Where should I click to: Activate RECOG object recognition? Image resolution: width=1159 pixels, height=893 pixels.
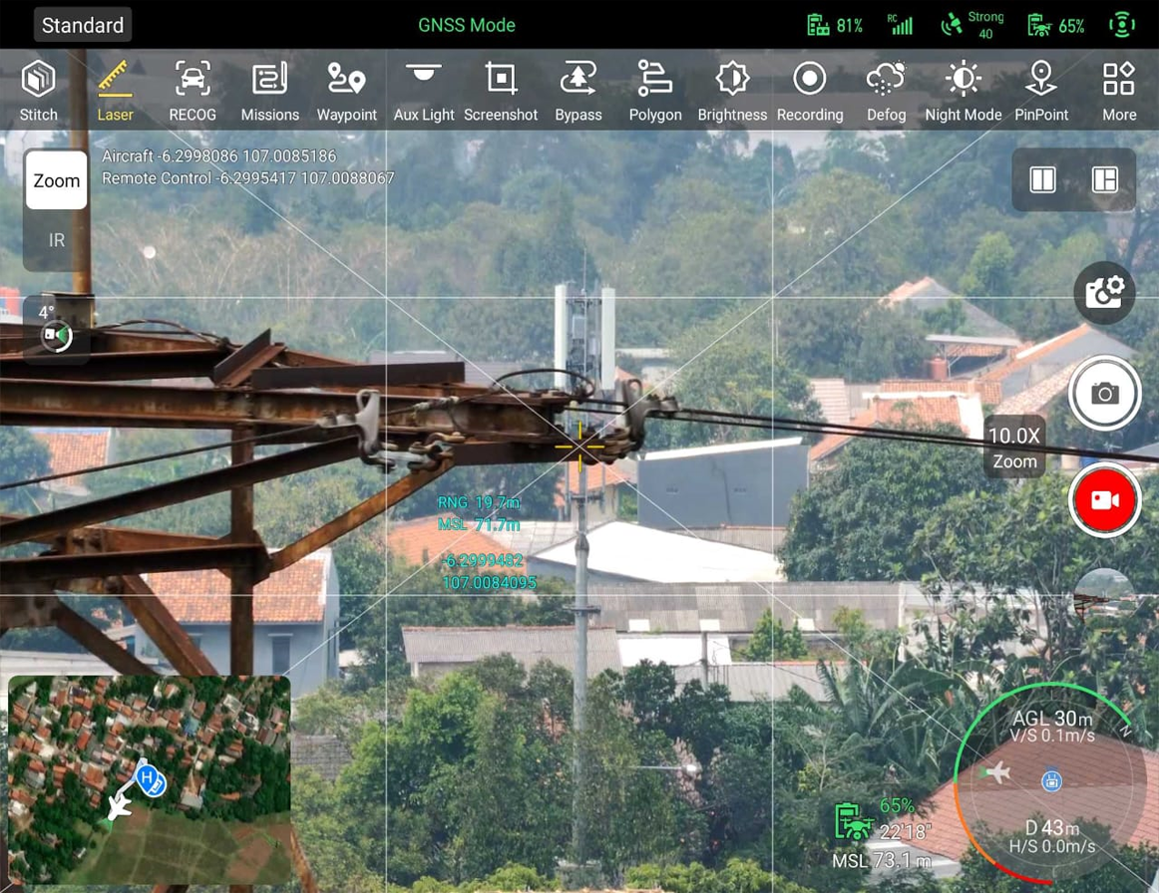tap(193, 90)
